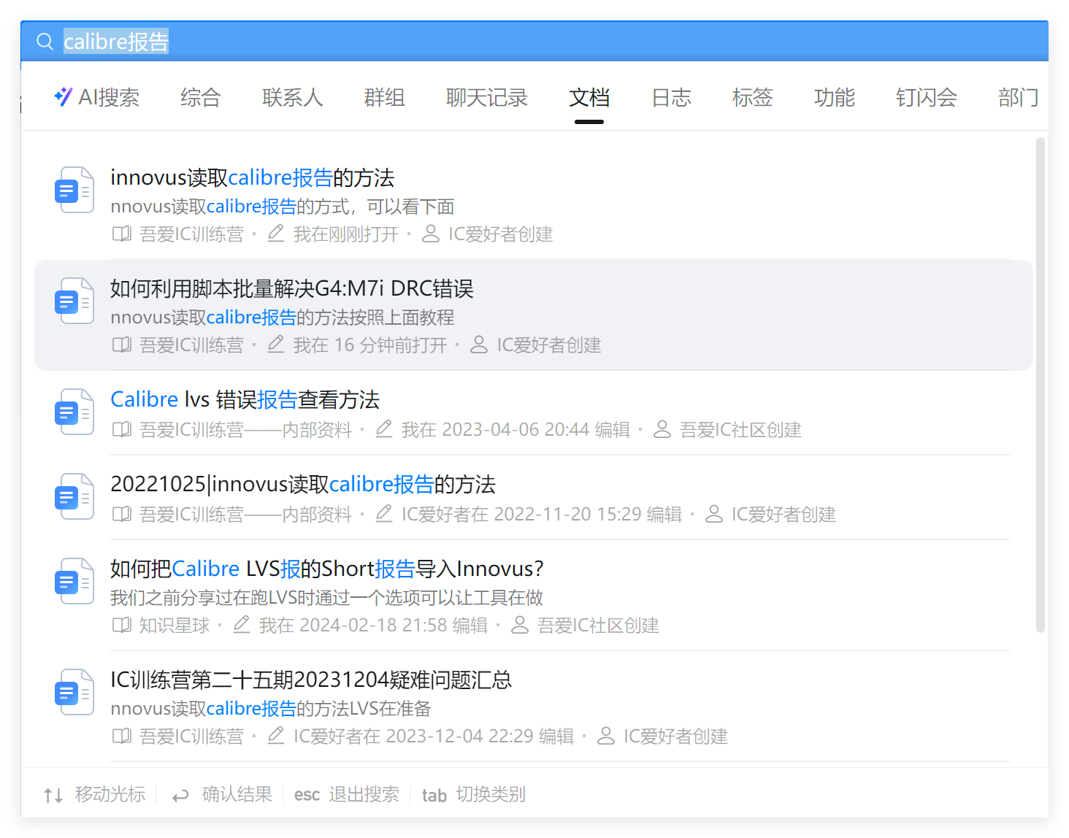Viewport: 1069px width, 838px height.
Task: Click the 移动光标 hint in footer
Action: click(x=110, y=794)
